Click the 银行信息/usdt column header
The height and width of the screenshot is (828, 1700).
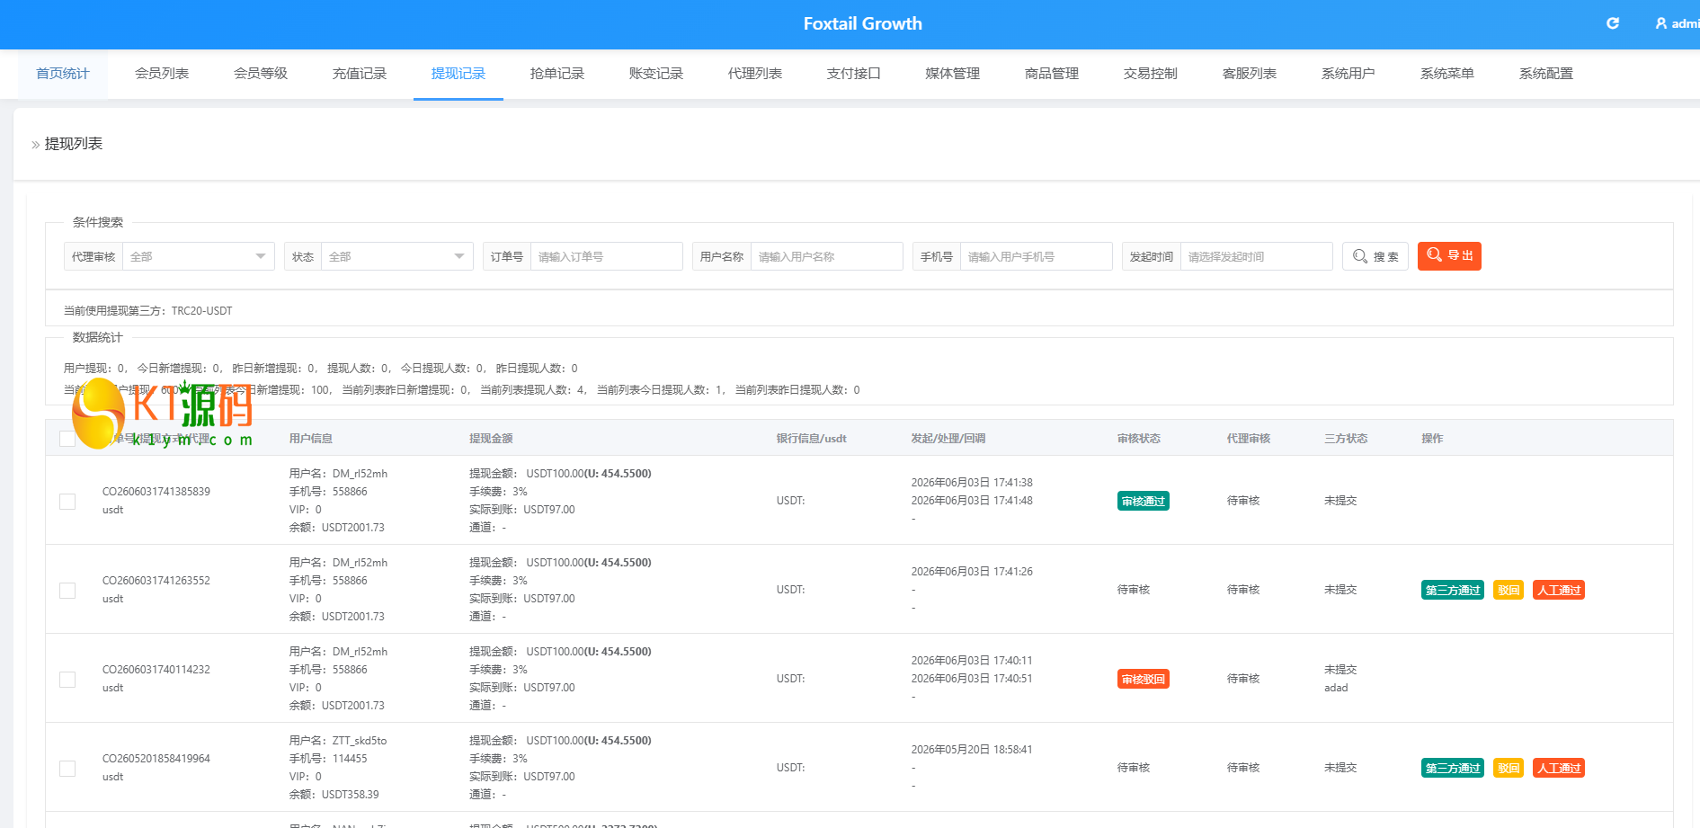[812, 439]
